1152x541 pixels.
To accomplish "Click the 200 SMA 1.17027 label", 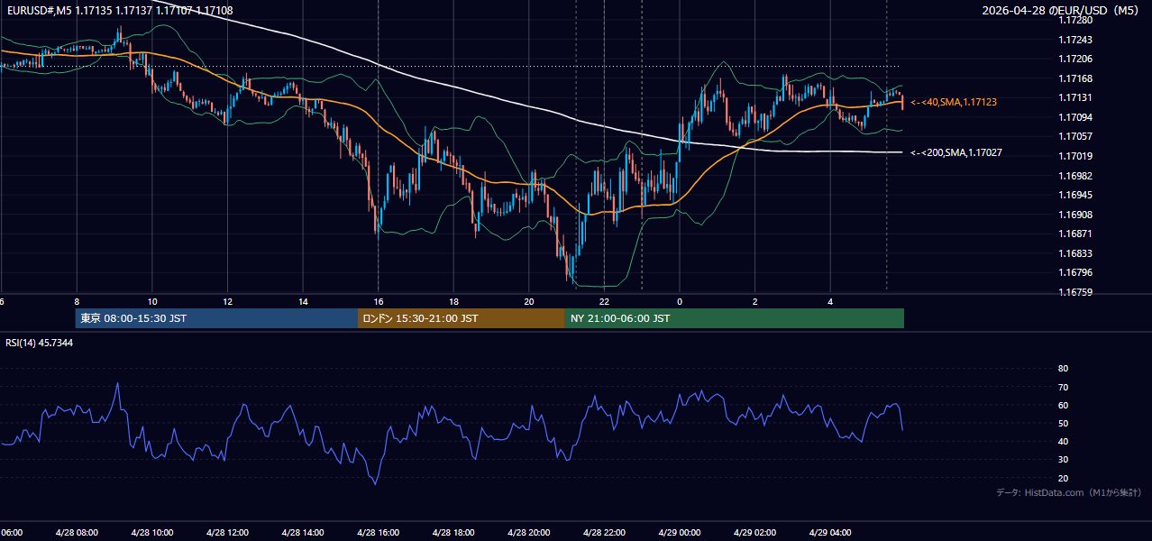I will [x=956, y=153].
